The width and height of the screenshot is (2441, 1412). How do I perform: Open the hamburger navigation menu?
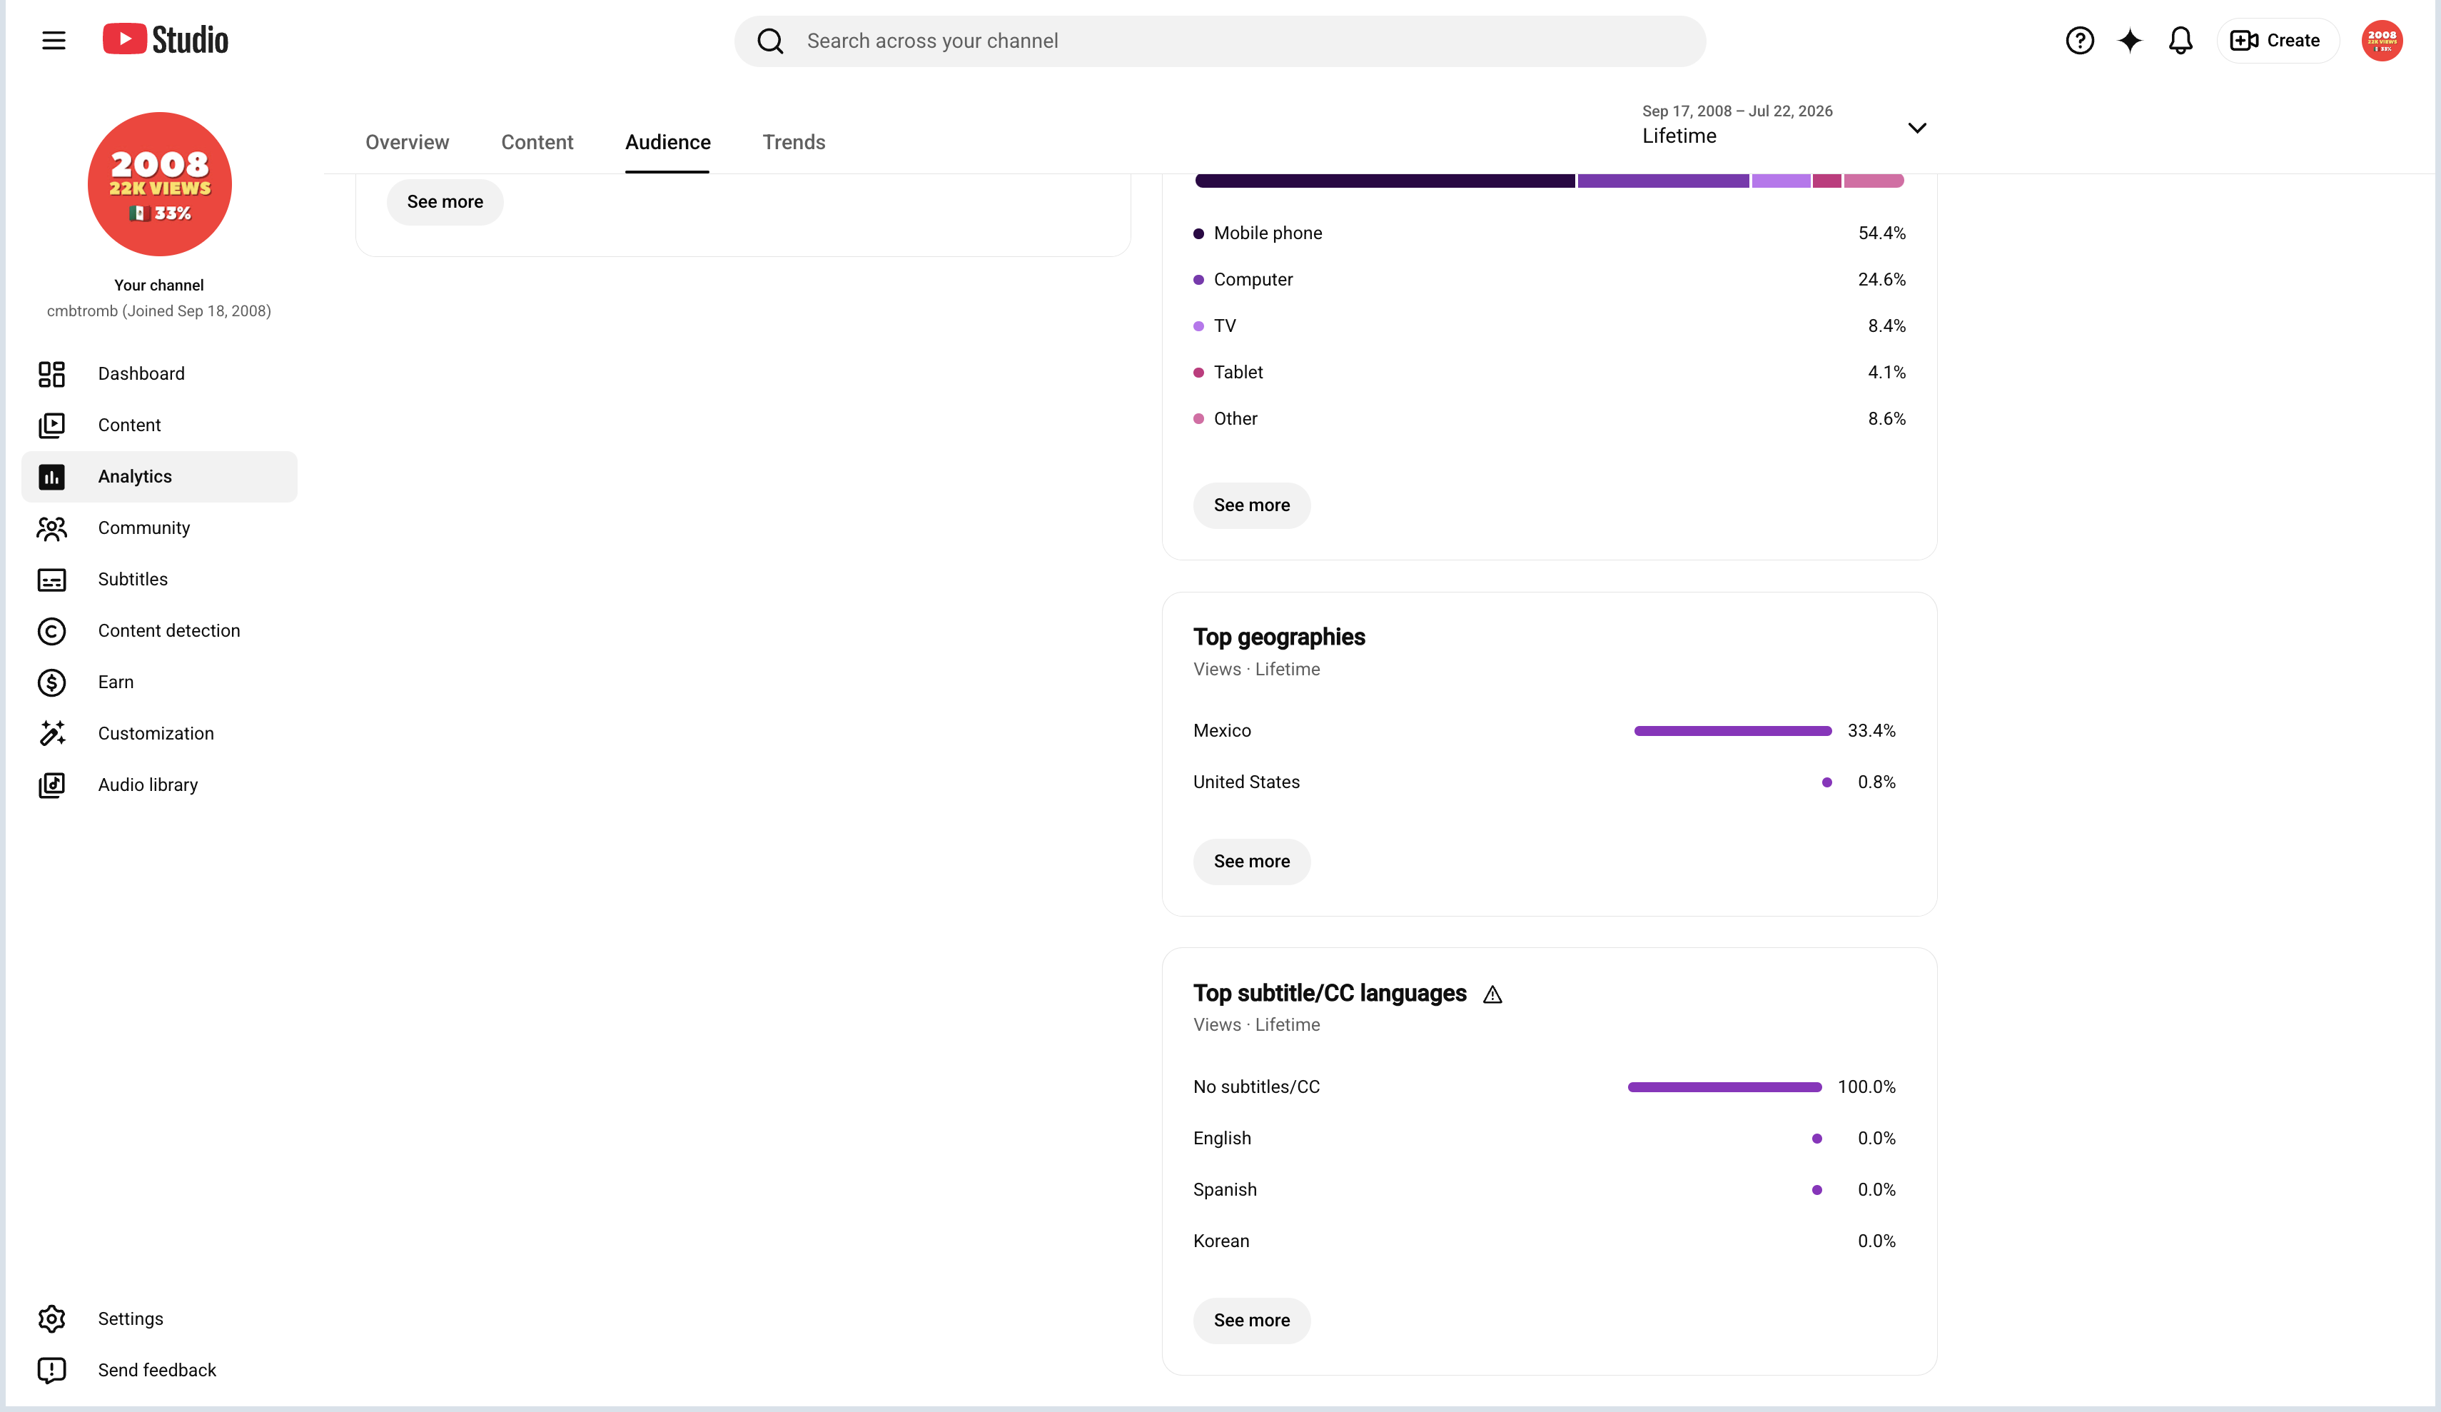(54, 41)
